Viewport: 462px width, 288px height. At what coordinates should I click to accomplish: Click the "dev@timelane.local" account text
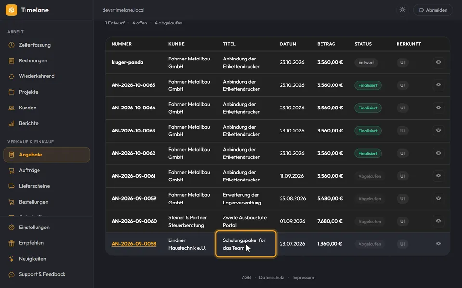(x=124, y=10)
